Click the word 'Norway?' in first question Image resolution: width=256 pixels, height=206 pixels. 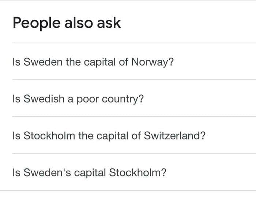point(152,62)
